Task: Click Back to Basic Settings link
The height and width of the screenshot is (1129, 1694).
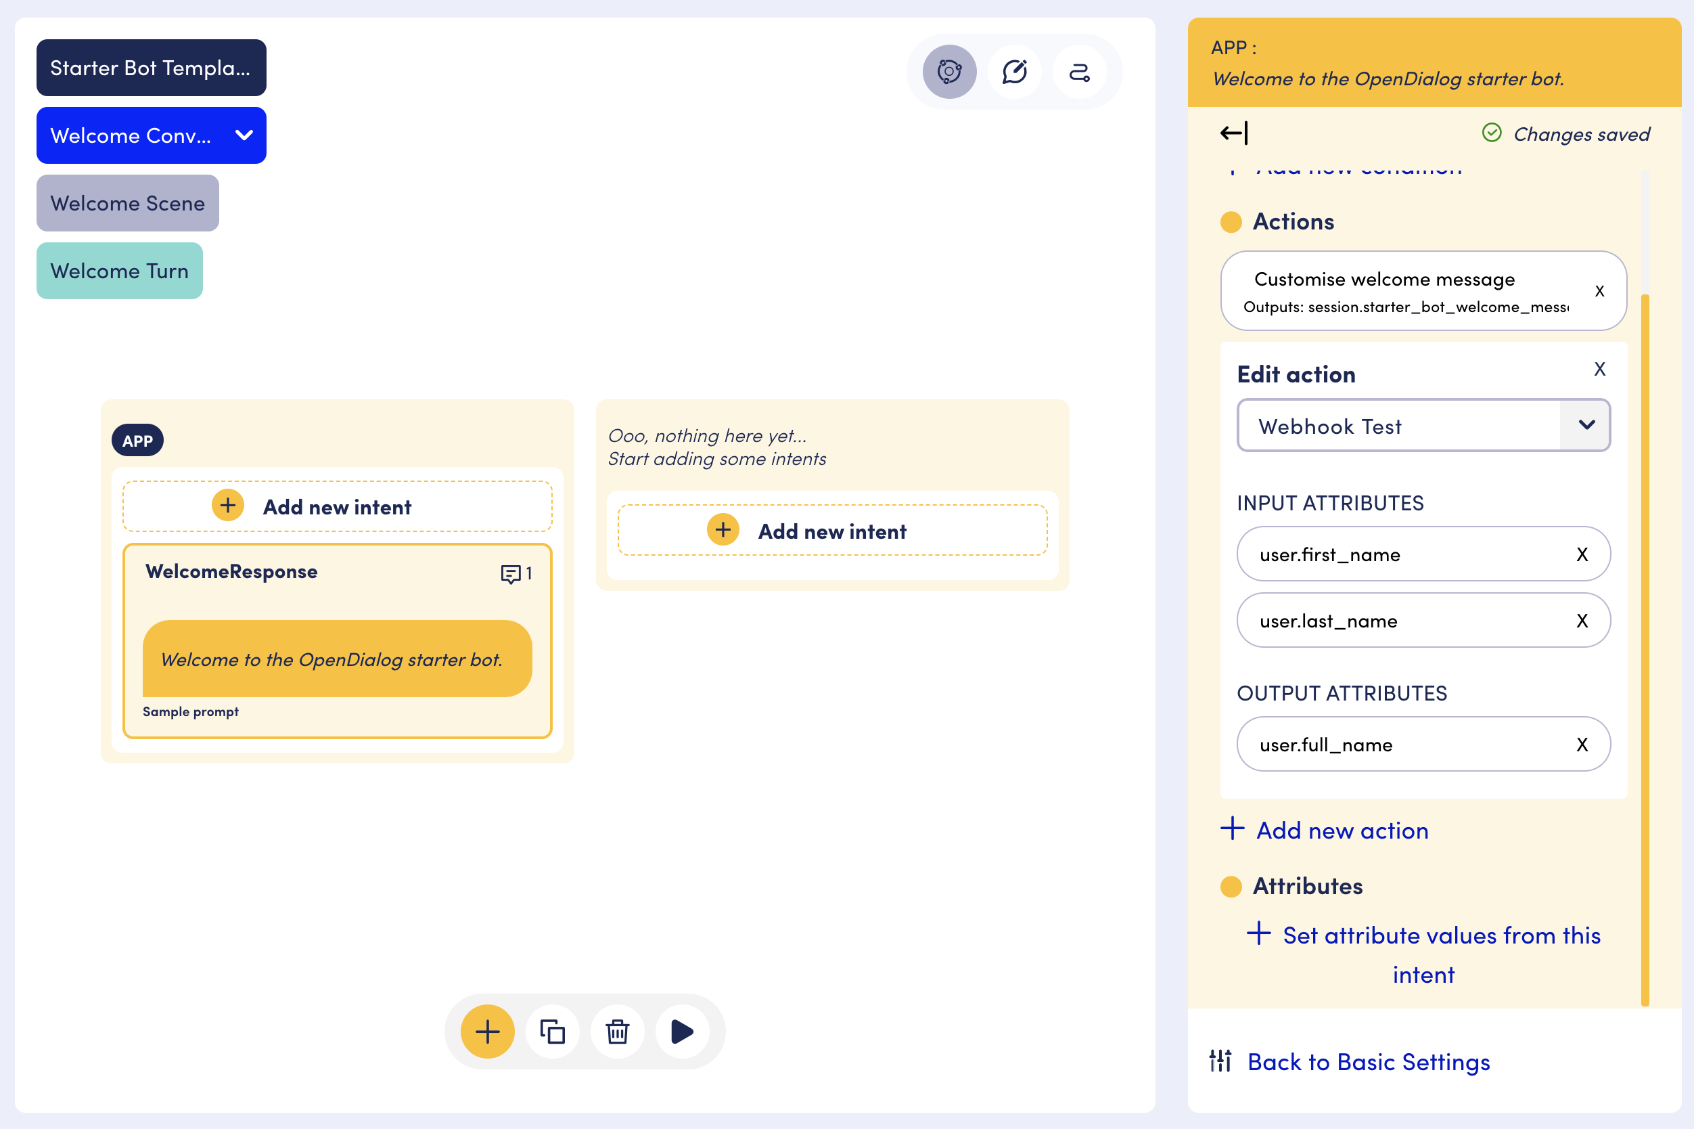Action: pyautogui.click(x=1368, y=1061)
